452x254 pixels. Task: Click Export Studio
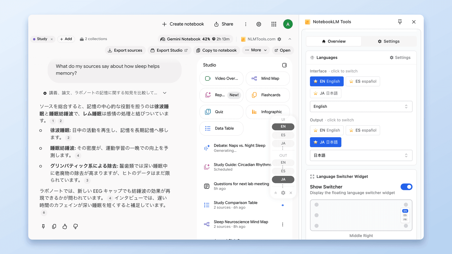pos(169,50)
